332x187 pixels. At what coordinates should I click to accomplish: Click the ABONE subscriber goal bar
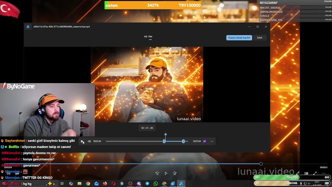click(x=292, y=183)
